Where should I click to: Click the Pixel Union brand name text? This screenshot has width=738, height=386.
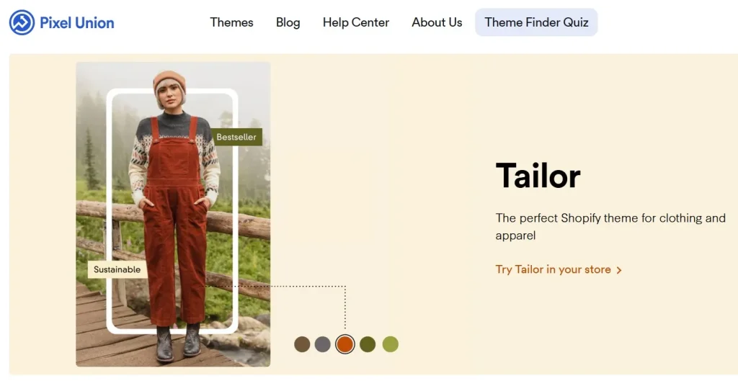point(76,22)
